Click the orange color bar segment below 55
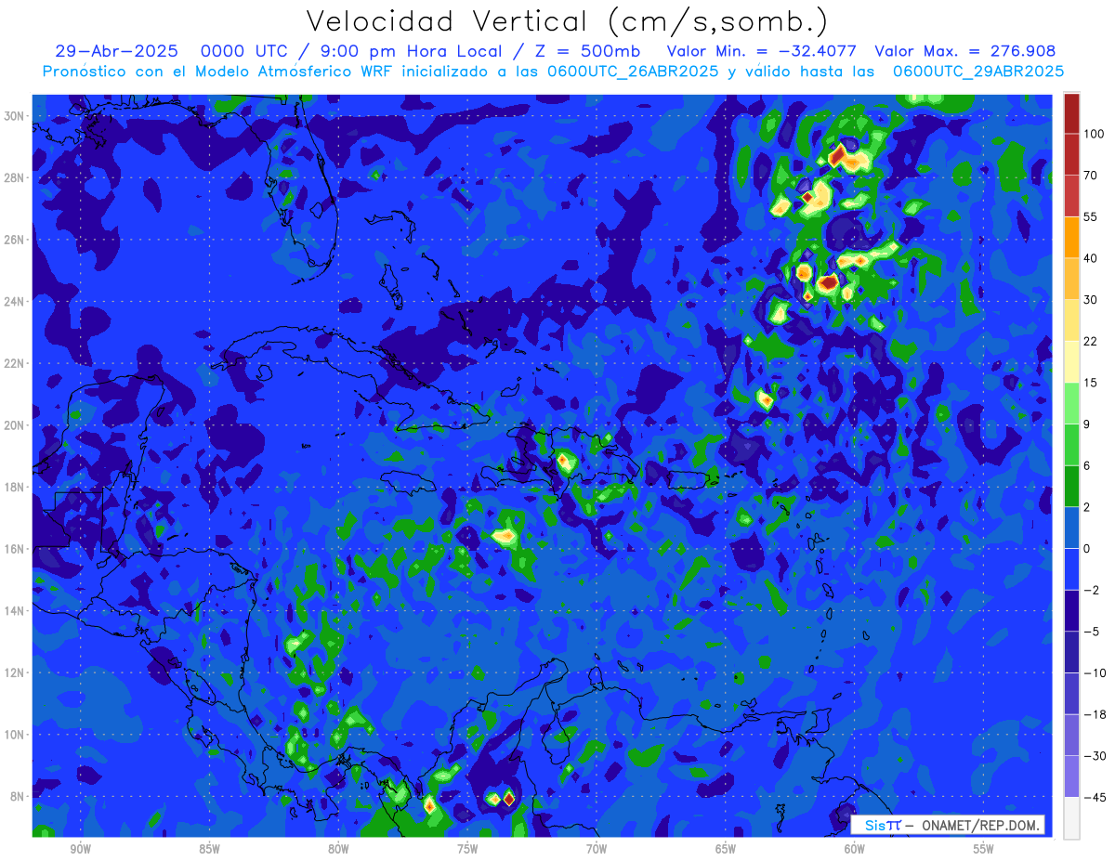The width and height of the screenshot is (1115, 861). pyautogui.click(x=1071, y=237)
